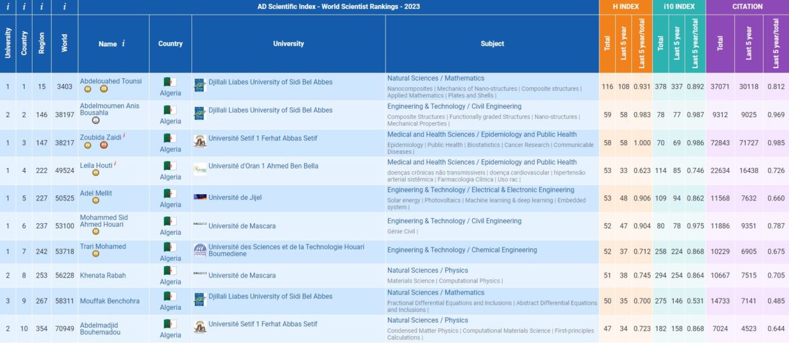Select the i10 INDEX column group header
Screen dimensions: 789x343
point(679,7)
